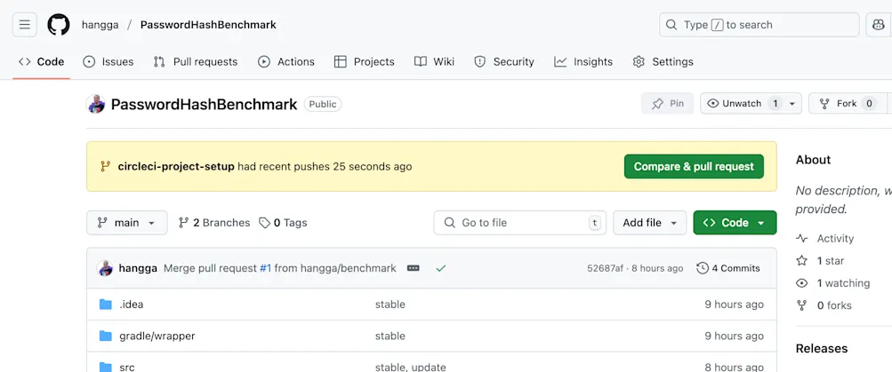
Task: Click hangga avatar in latest commit row
Action: coord(105,268)
